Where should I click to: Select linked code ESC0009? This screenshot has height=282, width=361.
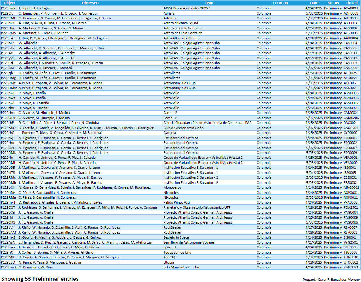pyautogui.click(x=350, y=153)
